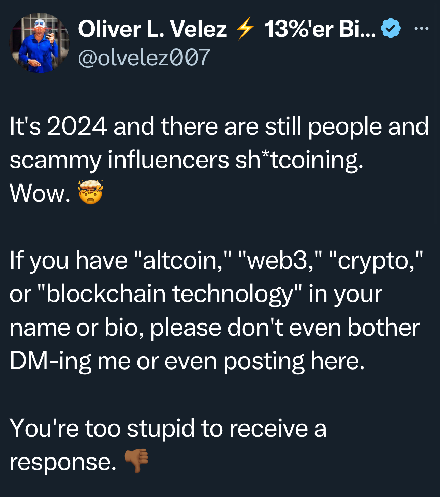Open the display name Oliver L. Velez
Screen dimensions: 440x497
pos(152,29)
